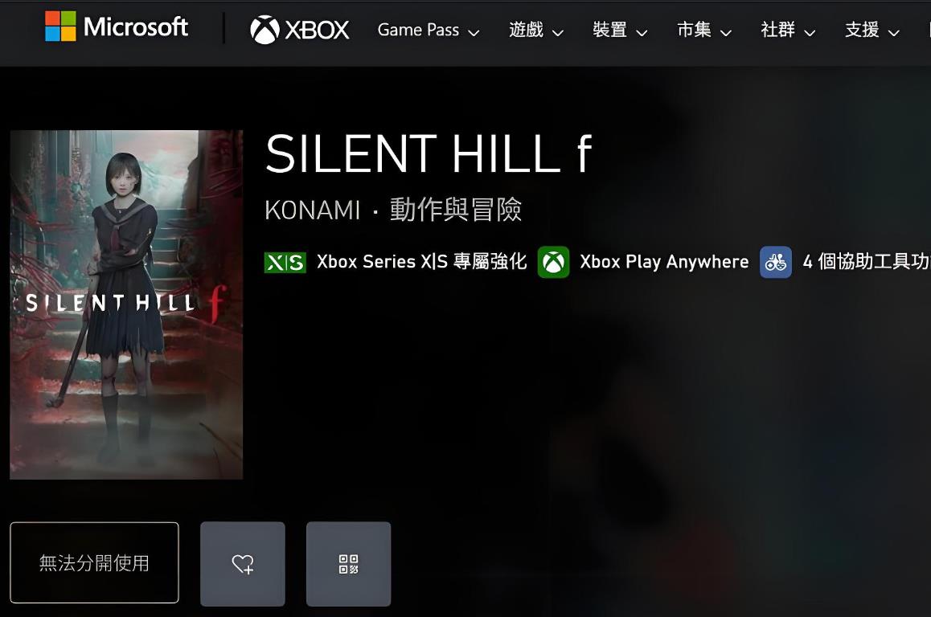The image size is (931, 617).
Task: Click the 無法分開使用 button
Action: point(94,562)
